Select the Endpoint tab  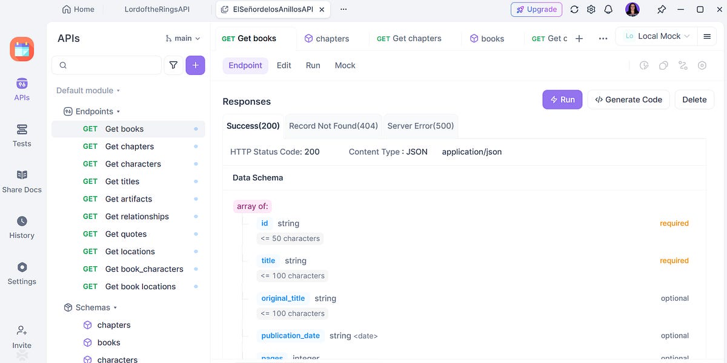coord(245,65)
